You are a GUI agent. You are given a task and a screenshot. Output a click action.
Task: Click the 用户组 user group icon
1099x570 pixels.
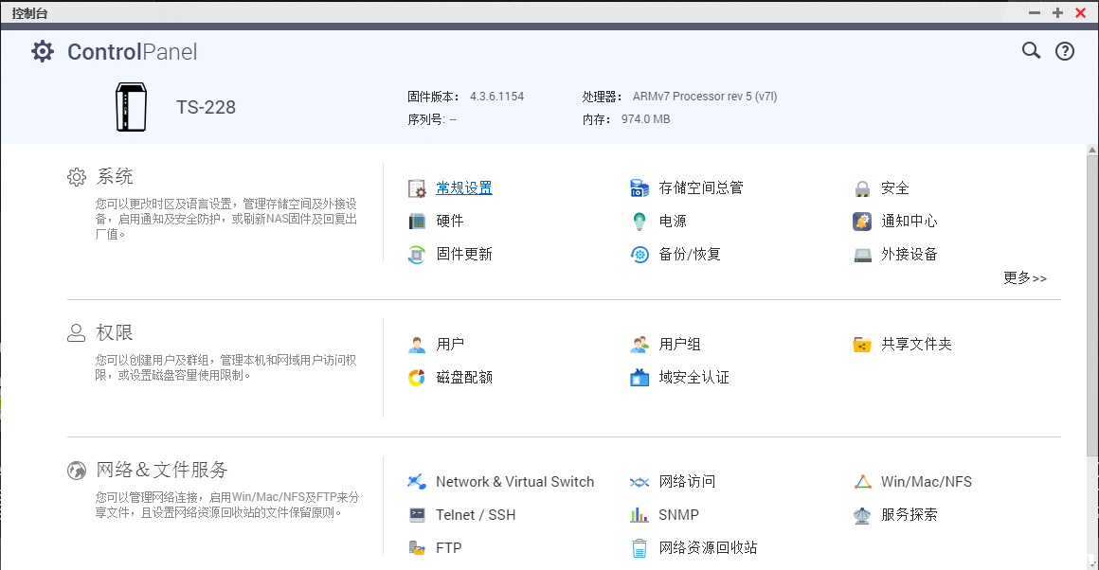[x=640, y=345]
